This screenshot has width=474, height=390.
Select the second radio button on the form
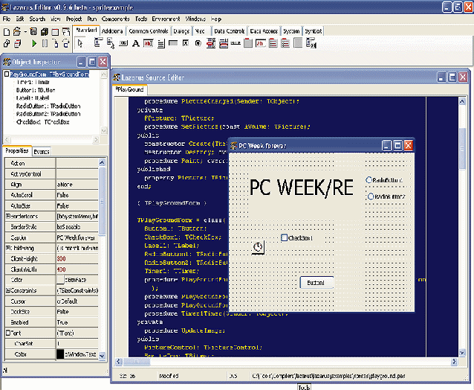pos(369,196)
